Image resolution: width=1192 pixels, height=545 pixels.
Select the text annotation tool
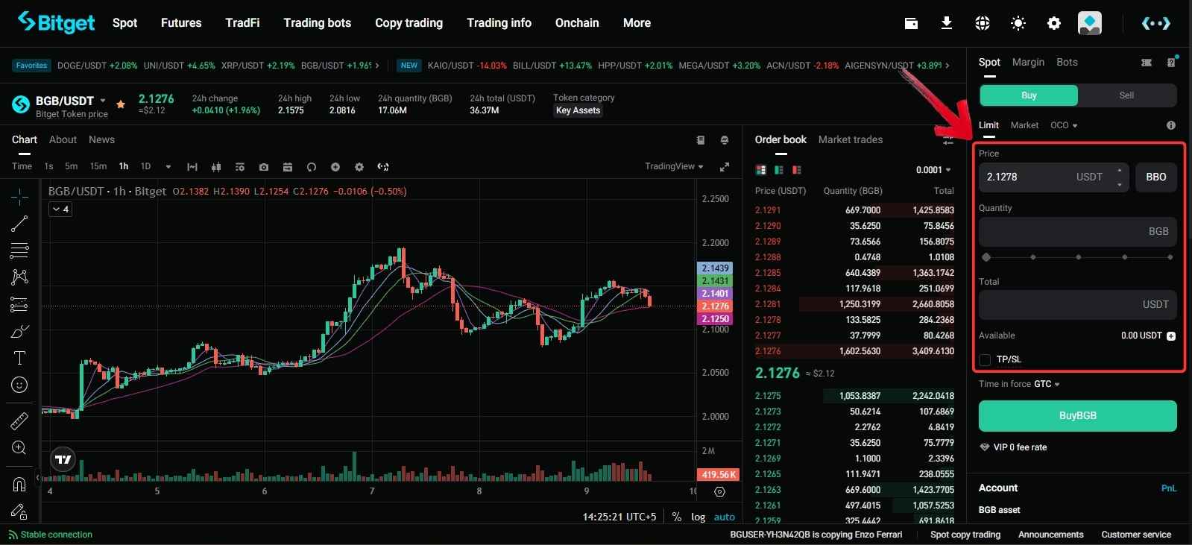coord(19,358)
